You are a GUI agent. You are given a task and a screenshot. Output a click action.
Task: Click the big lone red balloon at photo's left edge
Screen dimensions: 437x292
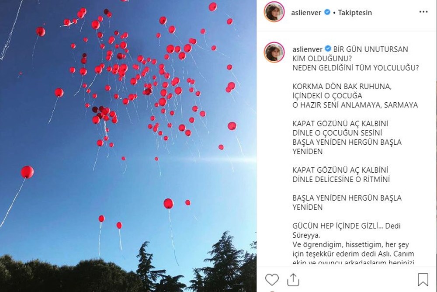tap(27, 172)
